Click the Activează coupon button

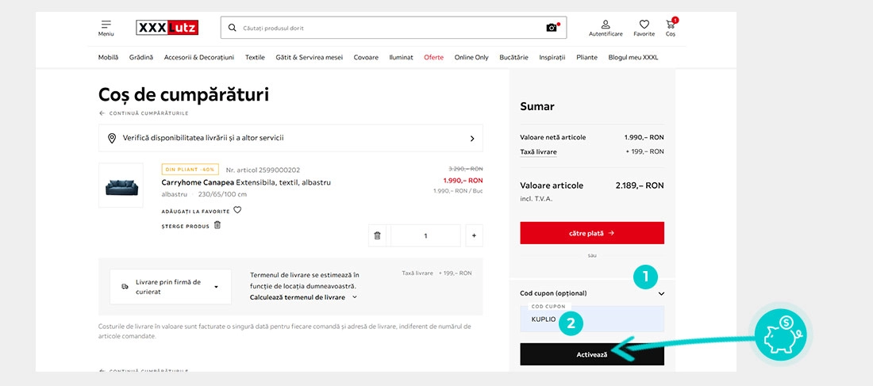592,354
